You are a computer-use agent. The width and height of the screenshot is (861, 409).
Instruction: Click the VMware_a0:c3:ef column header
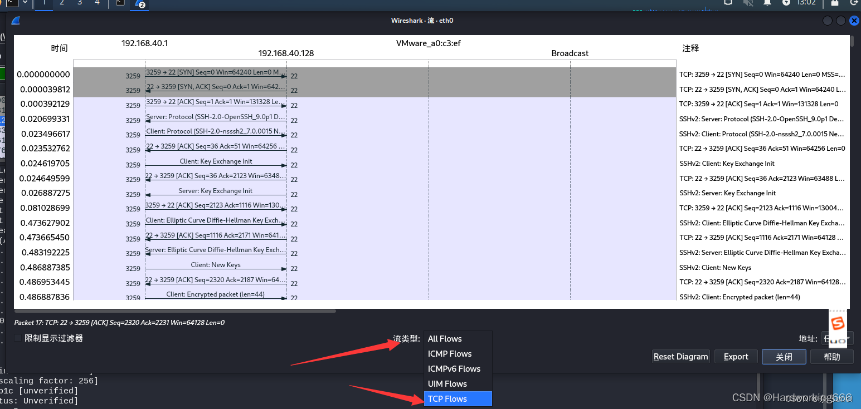429,43
